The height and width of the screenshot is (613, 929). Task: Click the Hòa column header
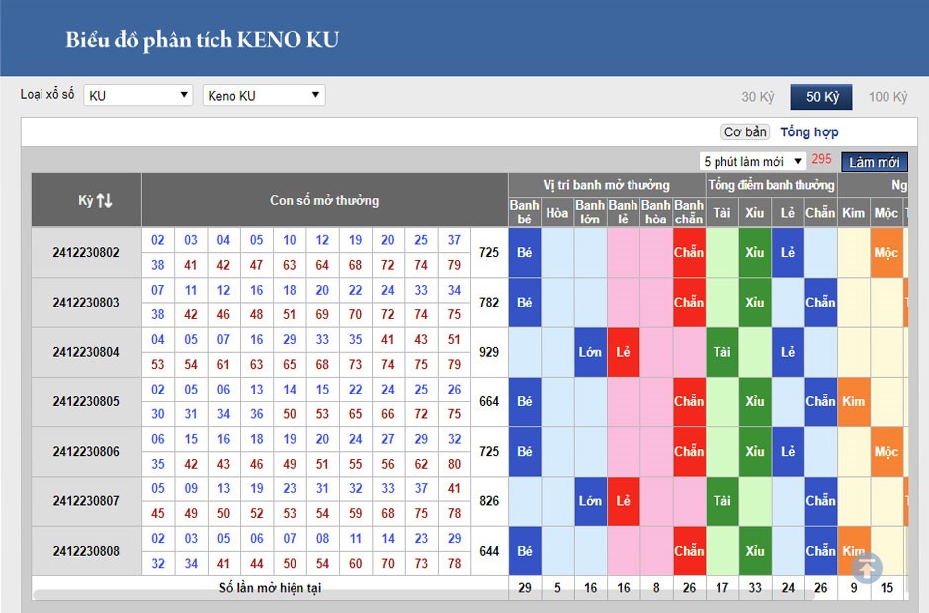pos(557,213)
